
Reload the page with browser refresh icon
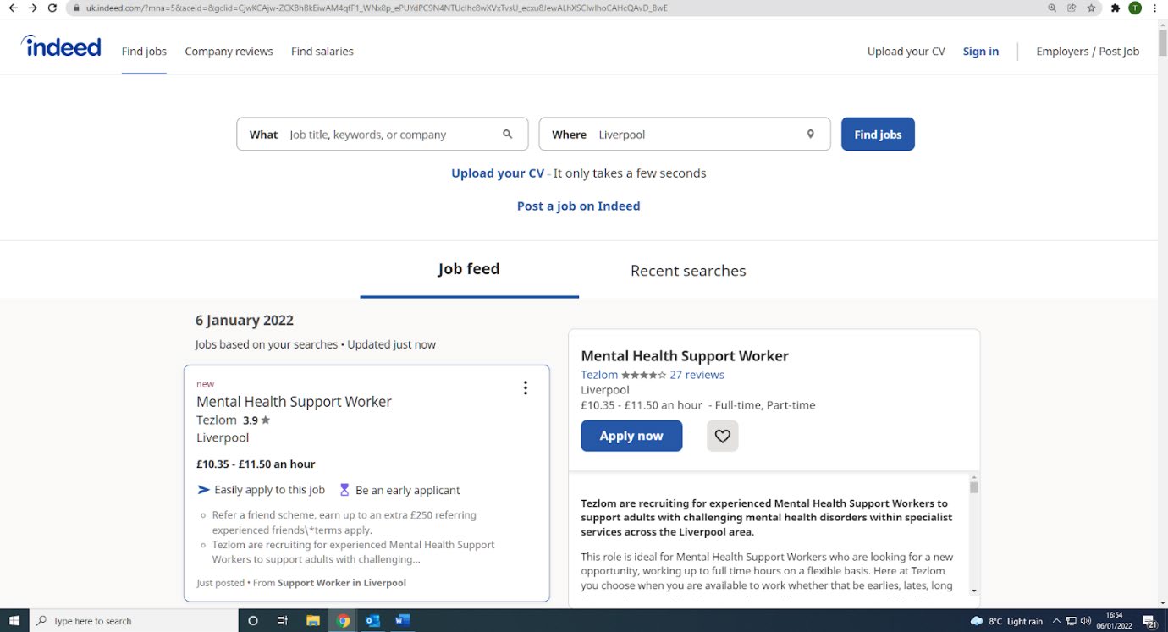coord(52,8)
